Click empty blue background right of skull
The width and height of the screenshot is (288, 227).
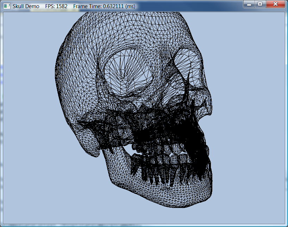point(250,106)
